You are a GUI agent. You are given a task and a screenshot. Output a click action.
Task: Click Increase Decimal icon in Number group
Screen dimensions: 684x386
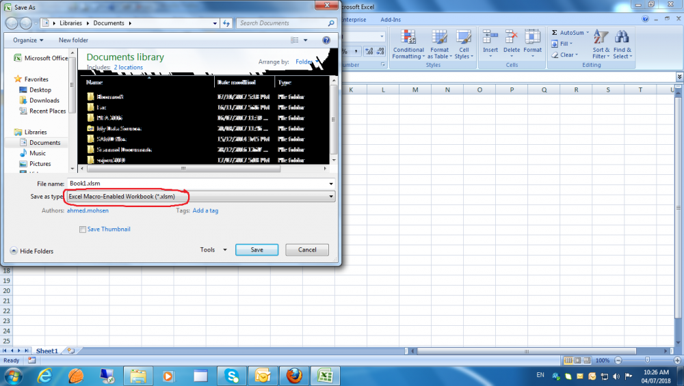point(369,51)
